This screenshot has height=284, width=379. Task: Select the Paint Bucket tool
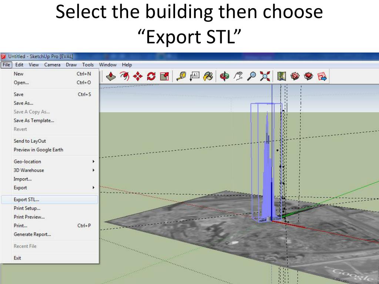coord(208,77)
